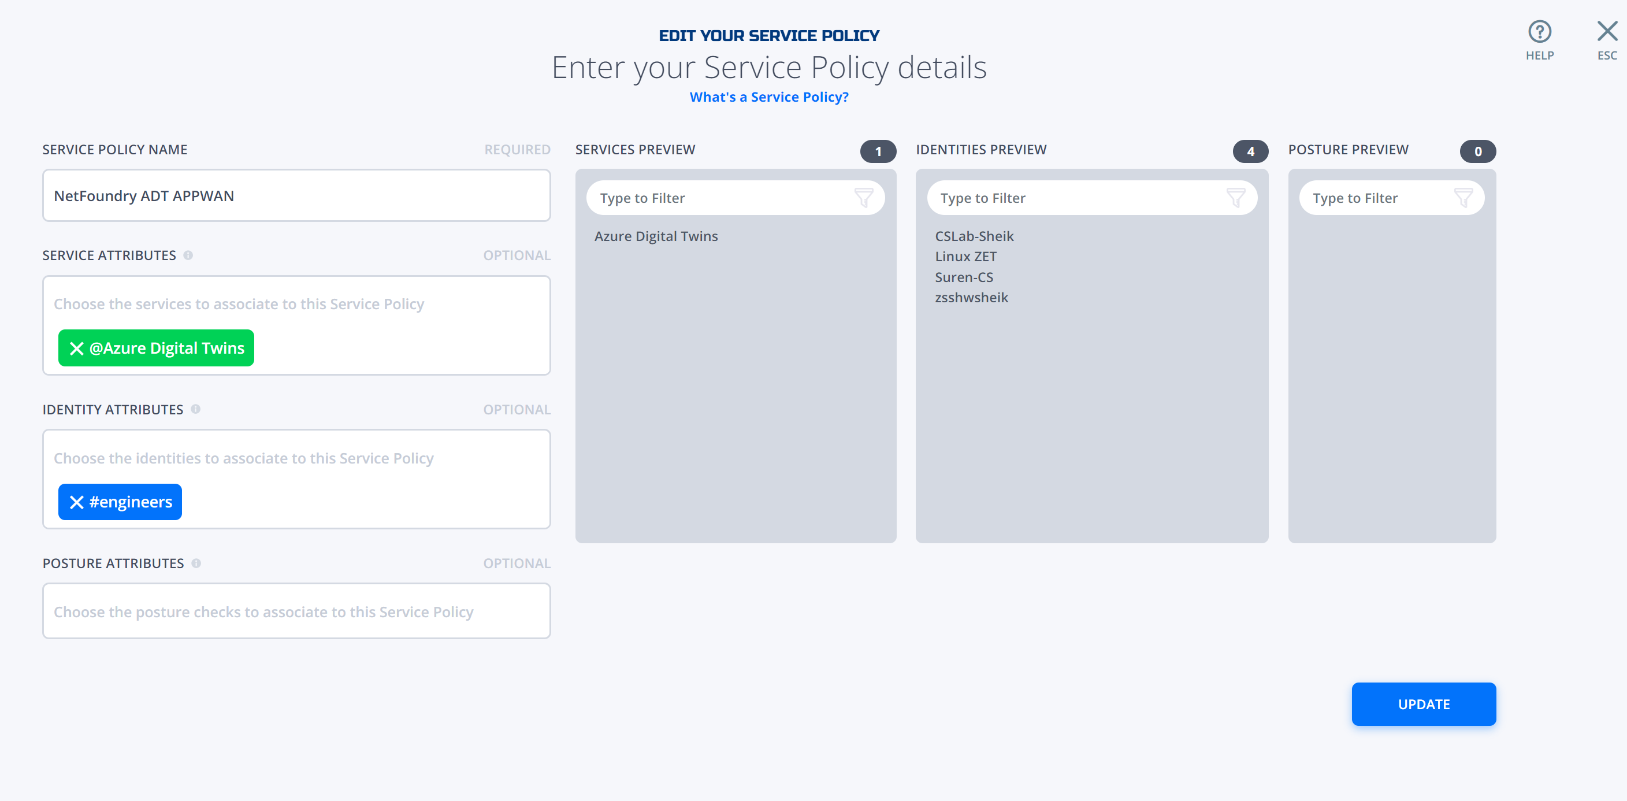The image size is (1627, 801).
Task: Click the Identities Preview filter funnel icon
Action: (1235, 198)
